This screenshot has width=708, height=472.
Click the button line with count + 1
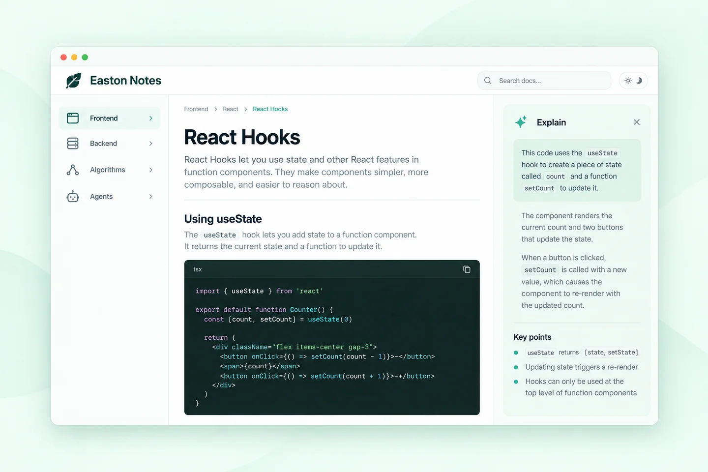pyautogui.click(x=327, y=376)
